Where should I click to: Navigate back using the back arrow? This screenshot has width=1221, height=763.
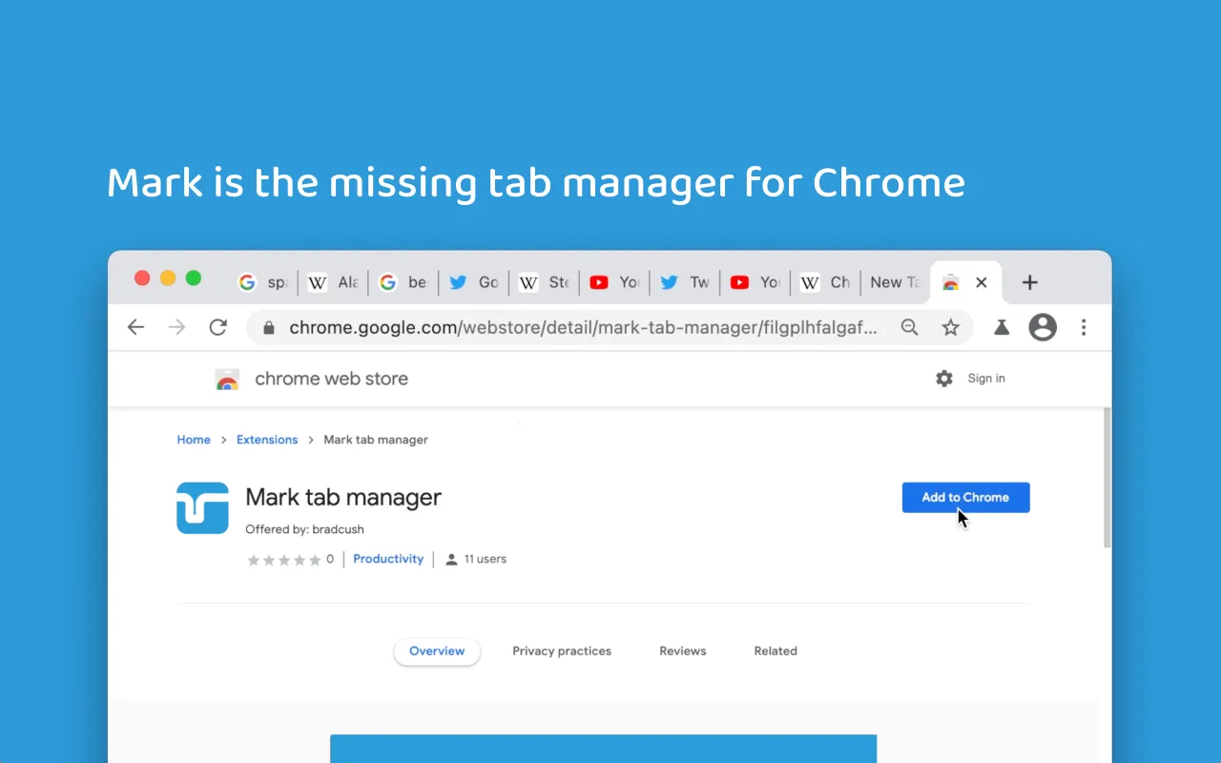pyautogui.click(x=135, y=327)
